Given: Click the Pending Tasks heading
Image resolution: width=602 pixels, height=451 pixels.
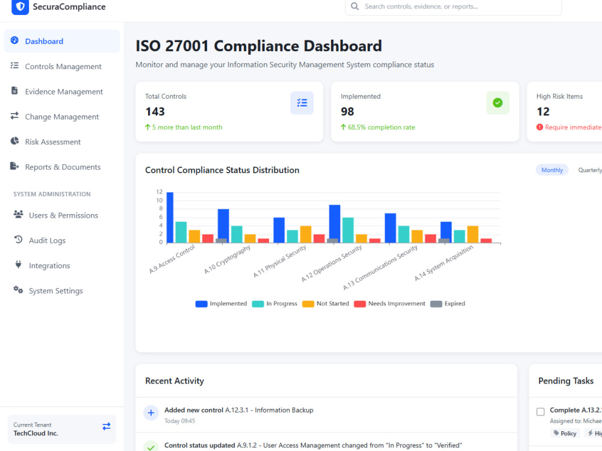Looking at the screenshot, I should click(565, 381).
